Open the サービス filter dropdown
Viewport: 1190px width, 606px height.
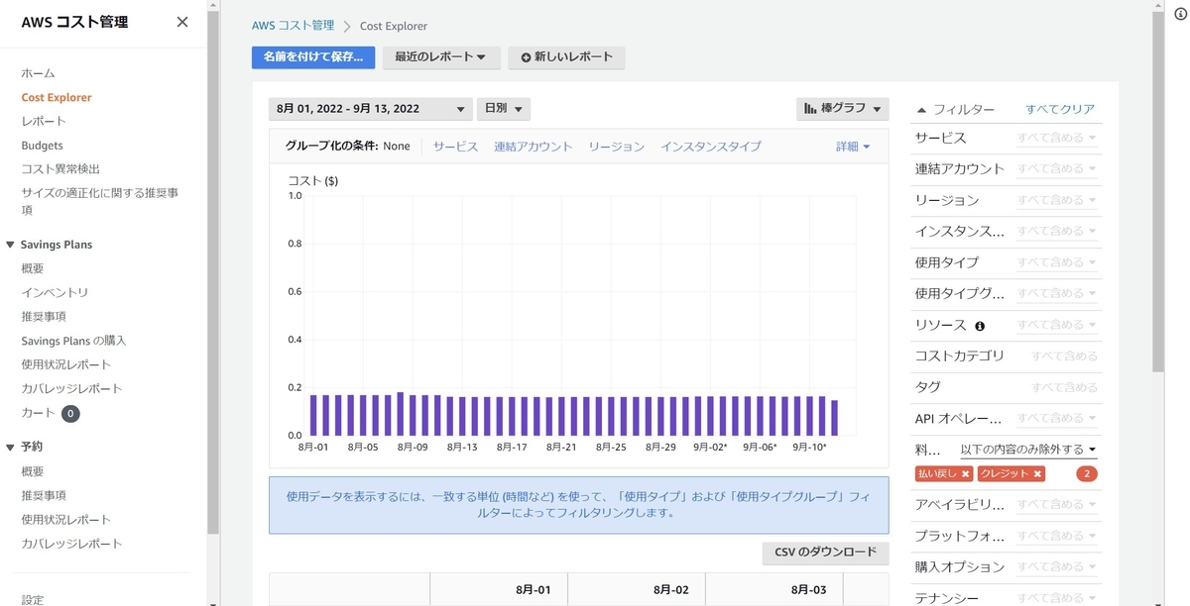point(1057,138)
